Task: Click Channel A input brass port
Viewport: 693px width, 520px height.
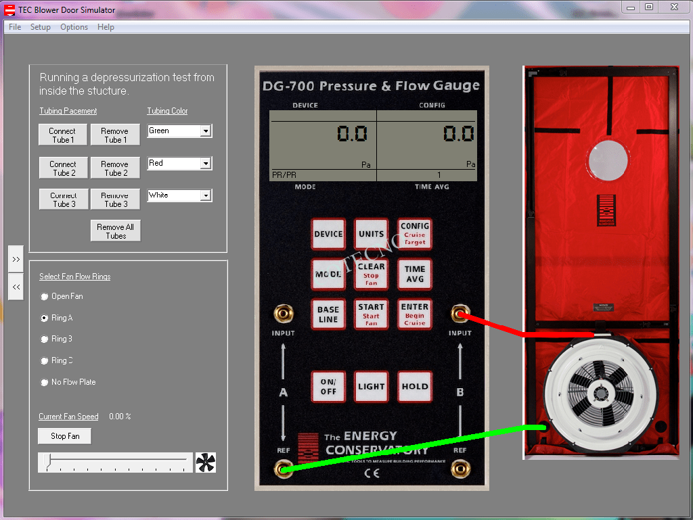Action: (283, 314)
